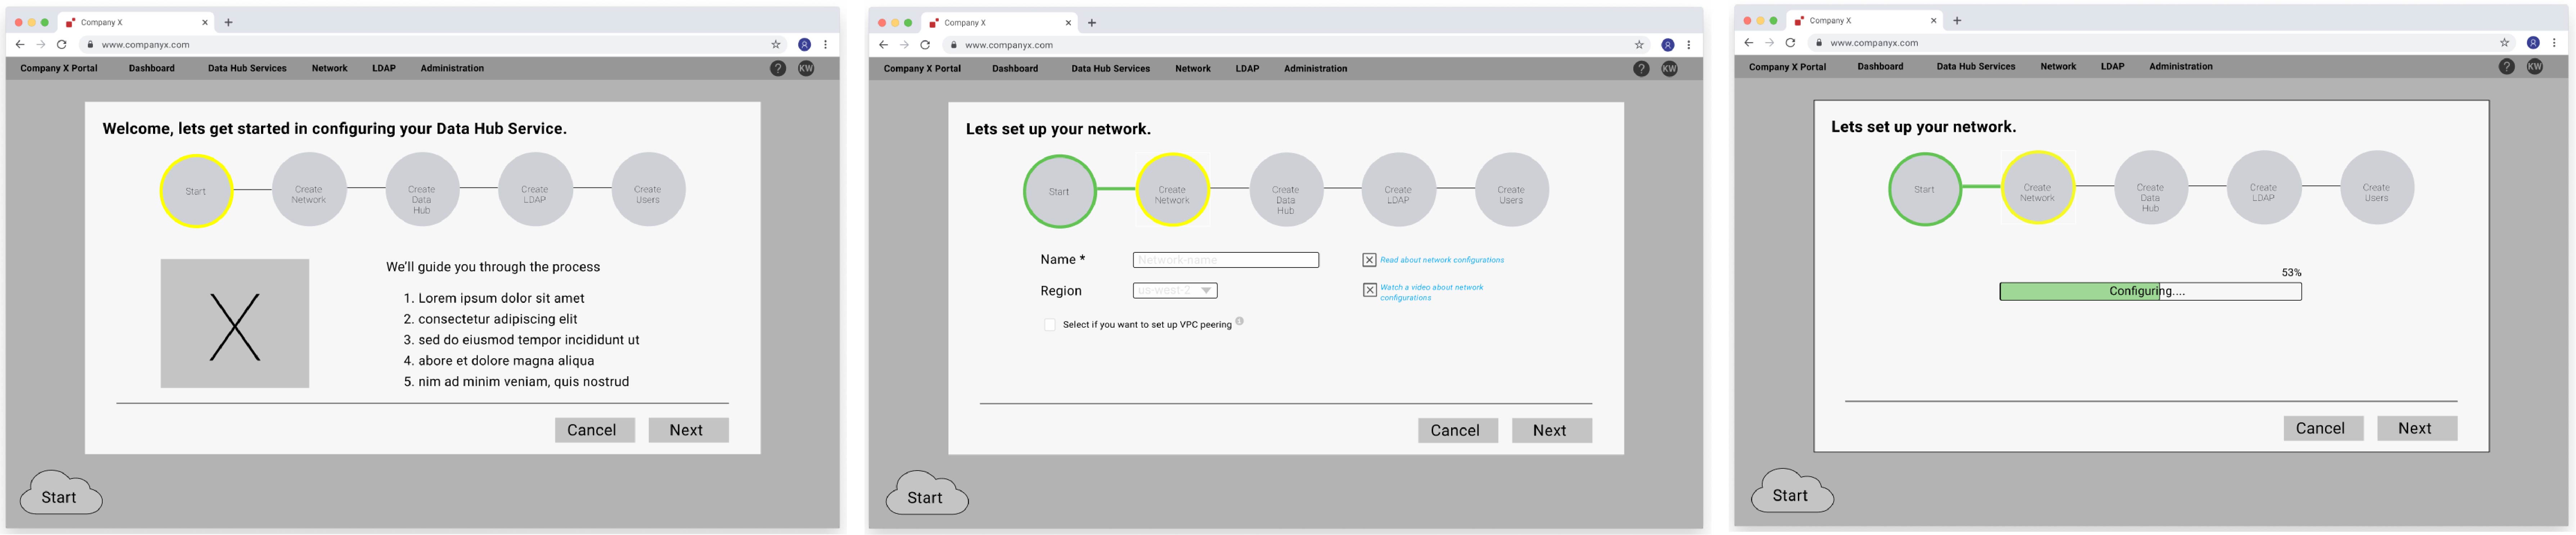This screenshot has width=2576, height=535.
Task: Bookmark the page with the star in the network form window
Action: click(x=1639, y=45)
